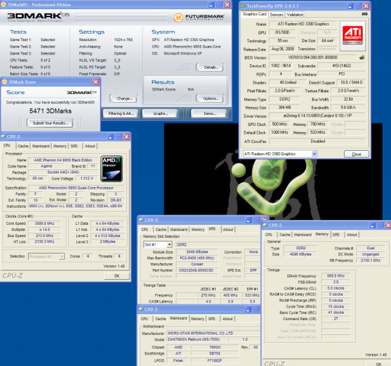Open the Slot #1 memory slot dropdown
The width and height of the screenshot is (391, 366).
[169, 244]
